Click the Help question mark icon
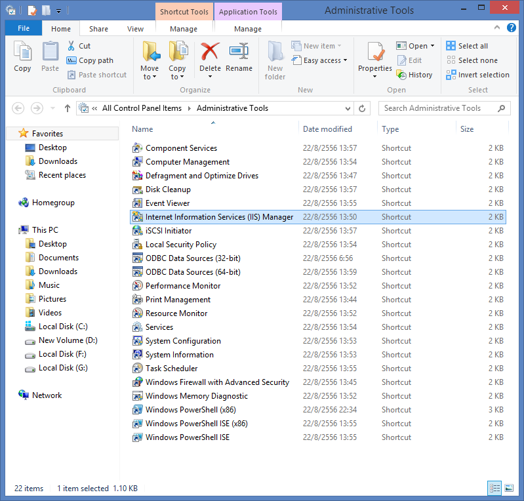This screenshot has height=501, width=524. [512, 28]
